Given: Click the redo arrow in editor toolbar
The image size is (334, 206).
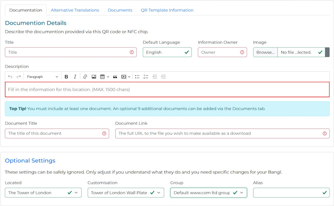Looking at the screenshot, I should click(19, 77).
